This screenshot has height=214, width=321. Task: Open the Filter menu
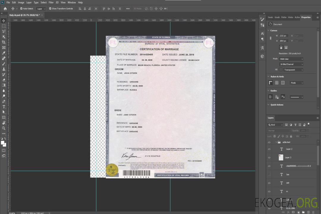click(x=51, y=2)
